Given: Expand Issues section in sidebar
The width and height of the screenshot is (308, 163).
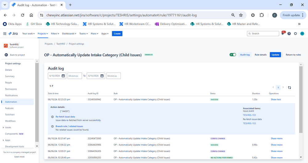Looking at the screenshot, I should pos(3,128).
